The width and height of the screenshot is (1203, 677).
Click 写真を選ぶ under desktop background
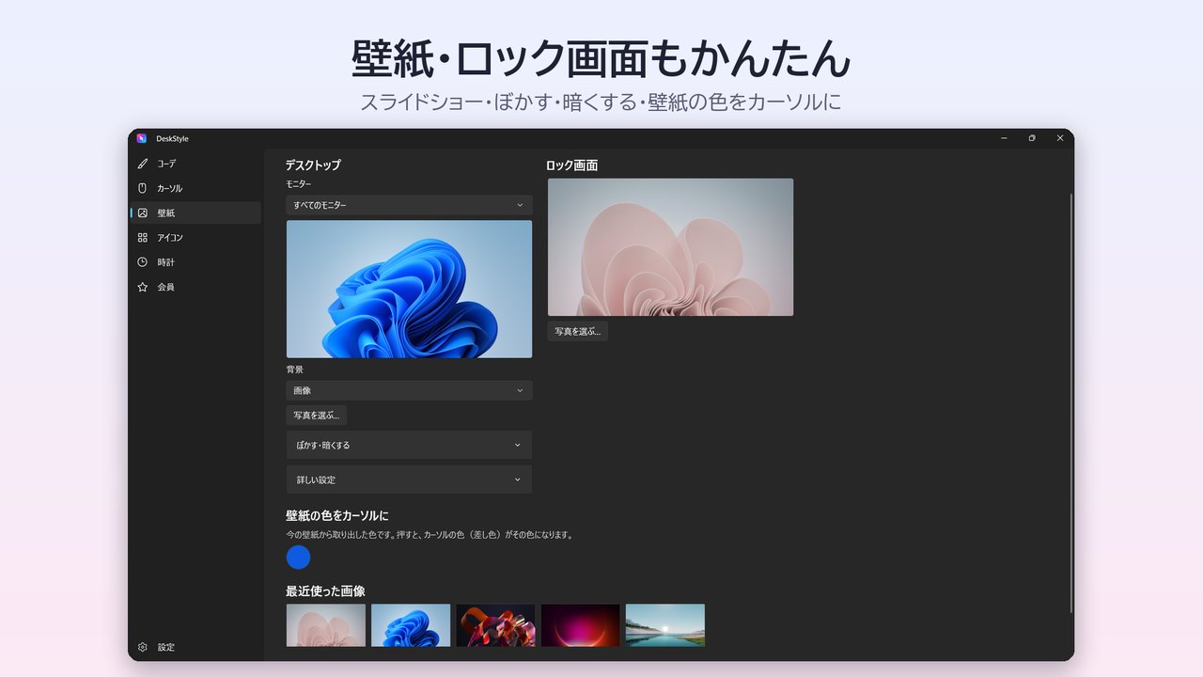(316, 415)
